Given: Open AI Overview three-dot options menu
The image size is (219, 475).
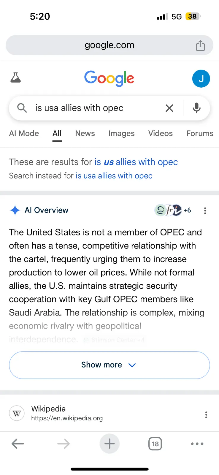Looking at the screenshot, I should point(205,211).
